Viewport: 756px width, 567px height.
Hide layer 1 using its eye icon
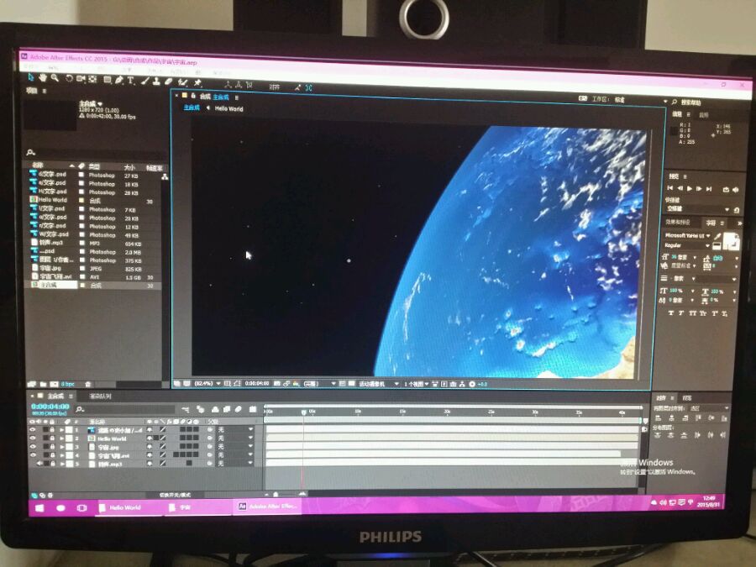pyautogui.click(x=33, y=429)
